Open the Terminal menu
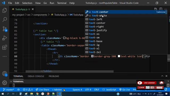Viewport: 170px width, 96px height. (x=62, y=3)
